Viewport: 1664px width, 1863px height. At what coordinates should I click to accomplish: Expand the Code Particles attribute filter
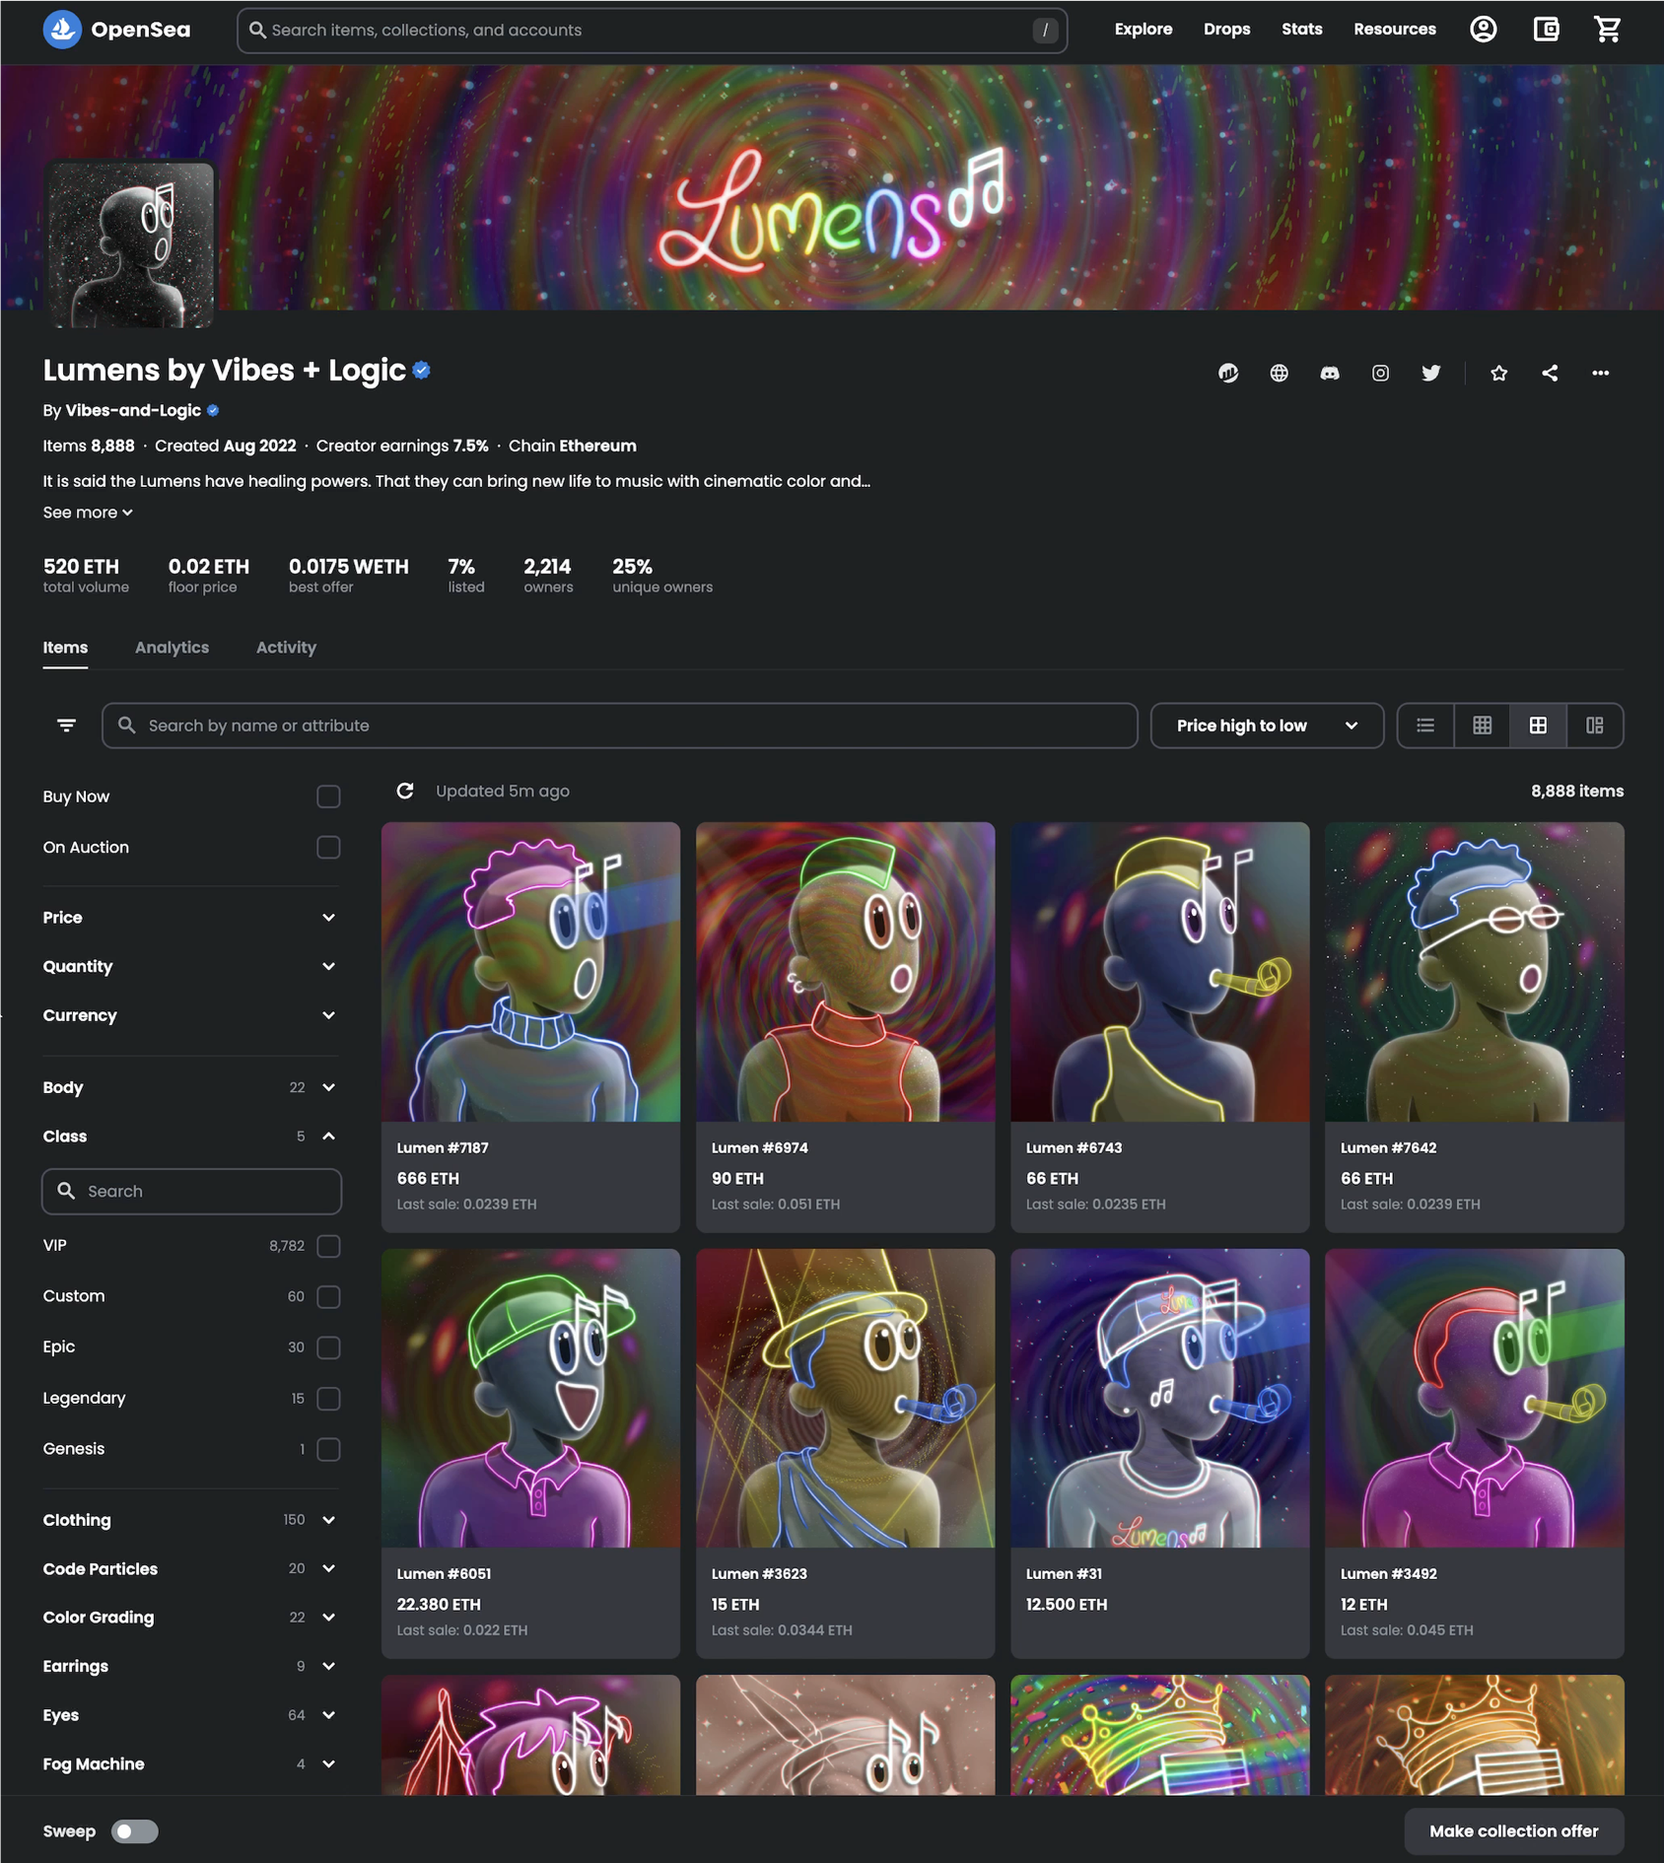coord(191,1568)
